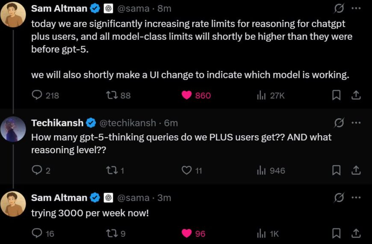Repost Techikansh's tweet
The width and height of the screenshot is (372, 244).
(111, 170)
